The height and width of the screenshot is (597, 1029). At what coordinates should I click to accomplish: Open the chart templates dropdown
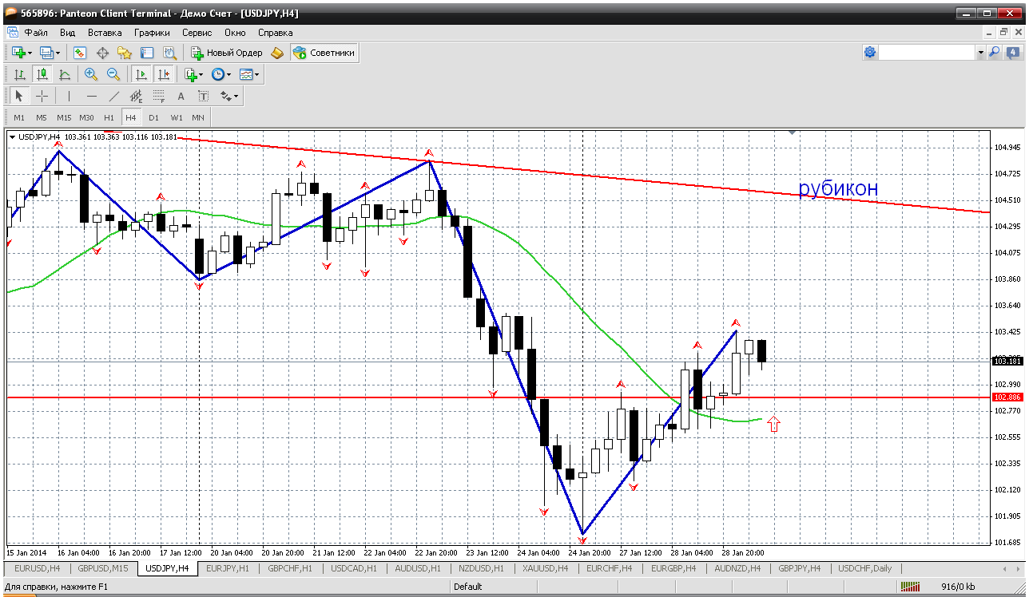click(x=249, y=74)
